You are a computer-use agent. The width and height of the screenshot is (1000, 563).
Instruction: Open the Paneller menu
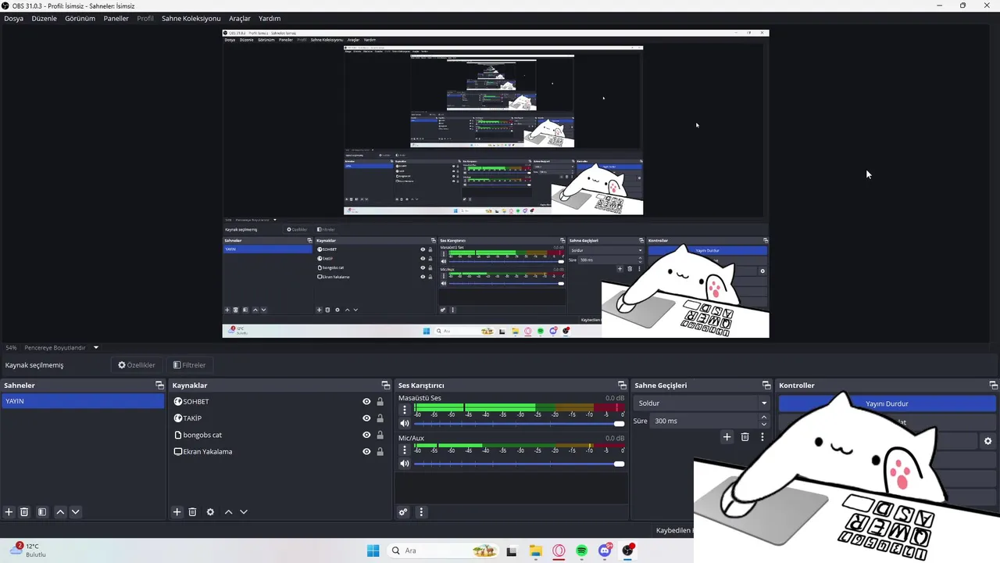coord(116,18)
